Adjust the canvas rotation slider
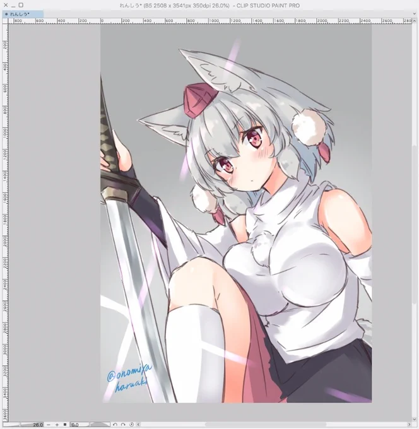Screen dimensions: 419x429 coord(100,425)
